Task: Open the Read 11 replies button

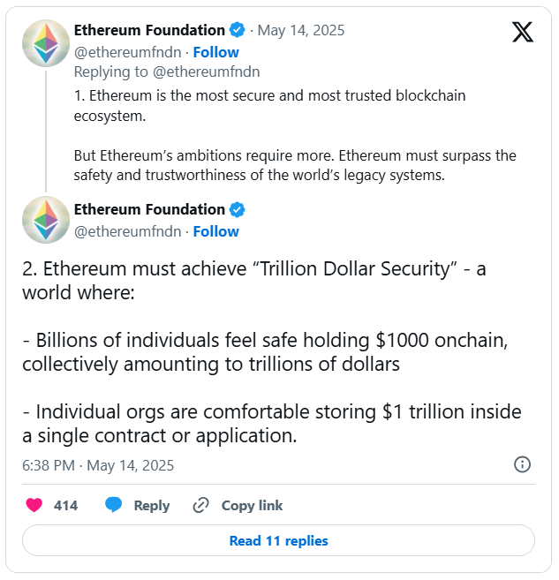Action: (x=278, y=540)
